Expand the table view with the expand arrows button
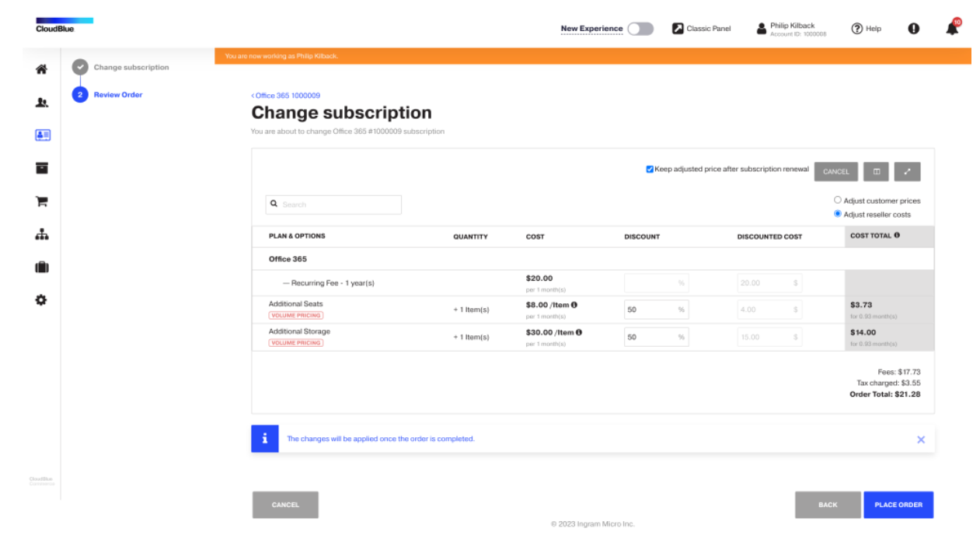Screen dimensions: 980x546 click(908, 171)
